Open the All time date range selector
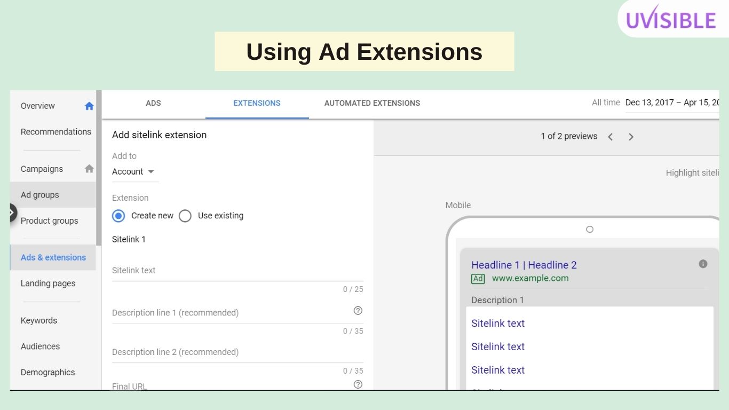This screenshot has height=410, width=729. tap(606, 102)
